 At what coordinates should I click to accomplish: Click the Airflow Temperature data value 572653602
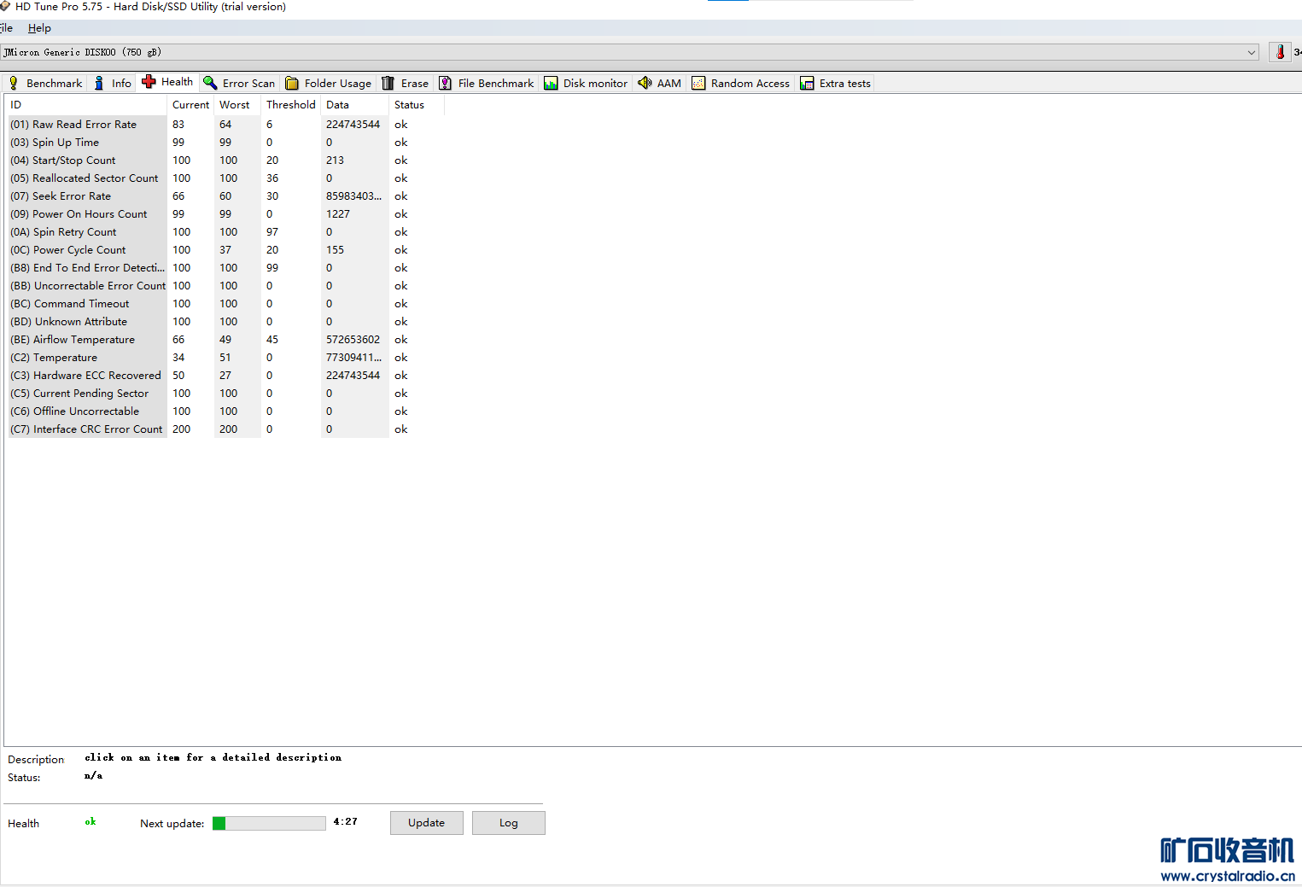(x=353, y=340)
